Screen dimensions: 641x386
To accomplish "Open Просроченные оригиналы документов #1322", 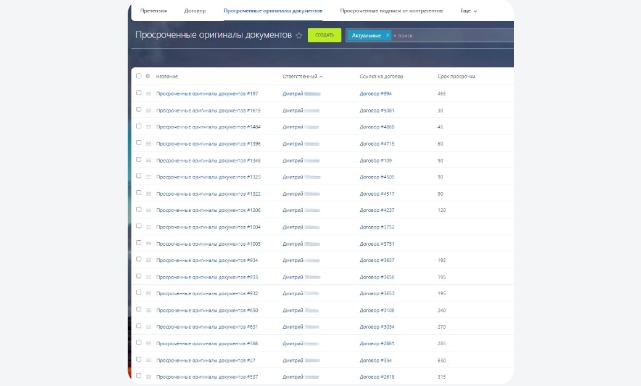I will tap(208, 194).
